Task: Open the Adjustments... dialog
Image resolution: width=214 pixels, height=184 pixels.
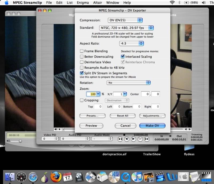Action: coord(152,116)
